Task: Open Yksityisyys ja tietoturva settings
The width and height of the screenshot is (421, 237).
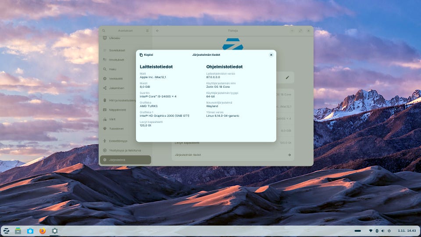Action: (125, 150)
